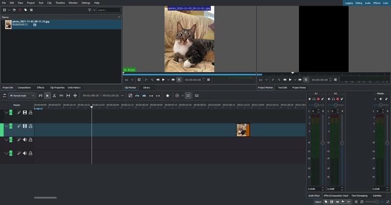The height and width of the screenshot is (205, 391).
Task: Hide video on track V1
Action: pos(25,126)
